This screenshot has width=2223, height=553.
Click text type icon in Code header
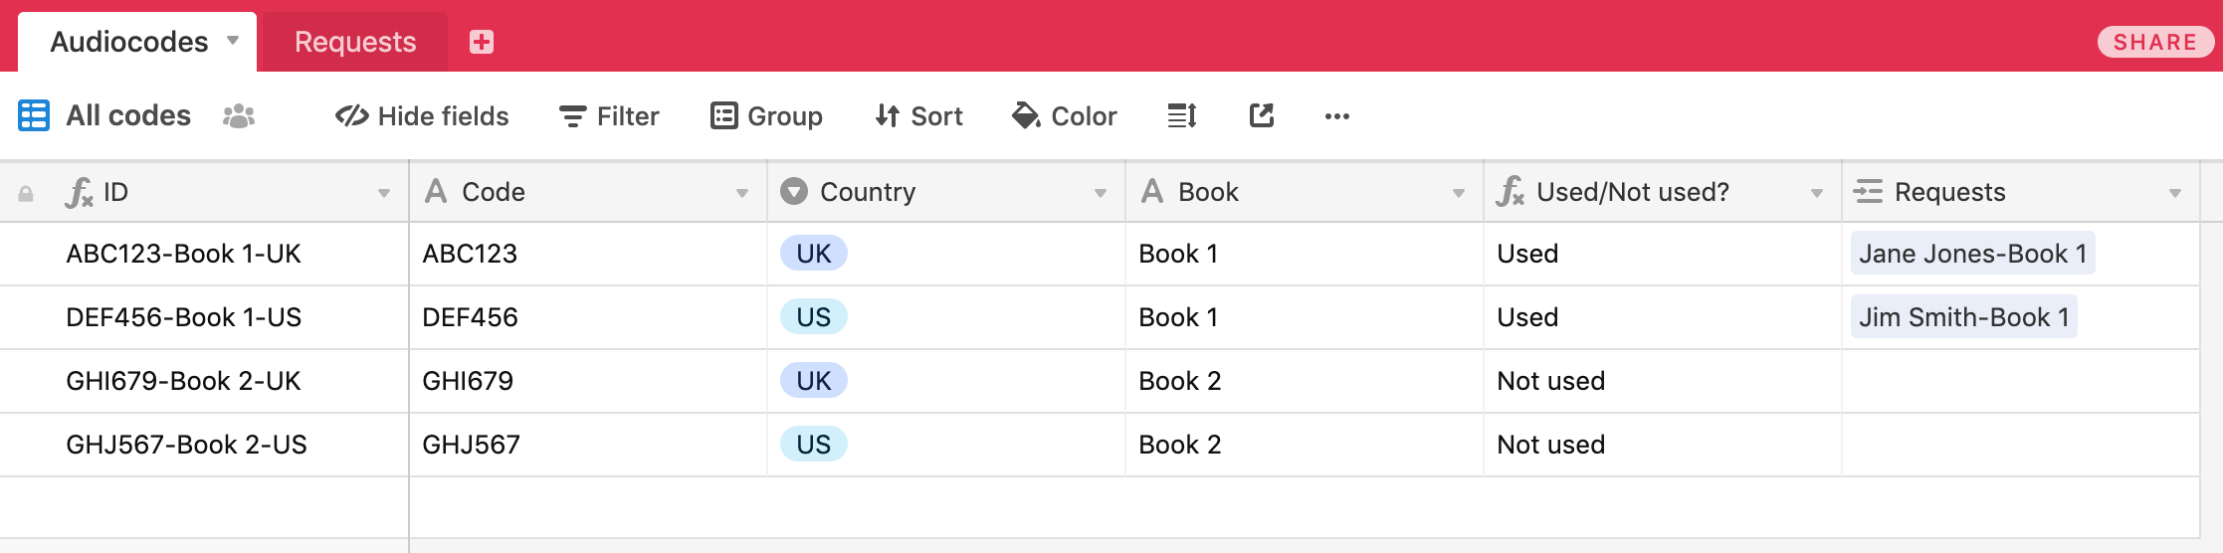(x=436, y=191)
